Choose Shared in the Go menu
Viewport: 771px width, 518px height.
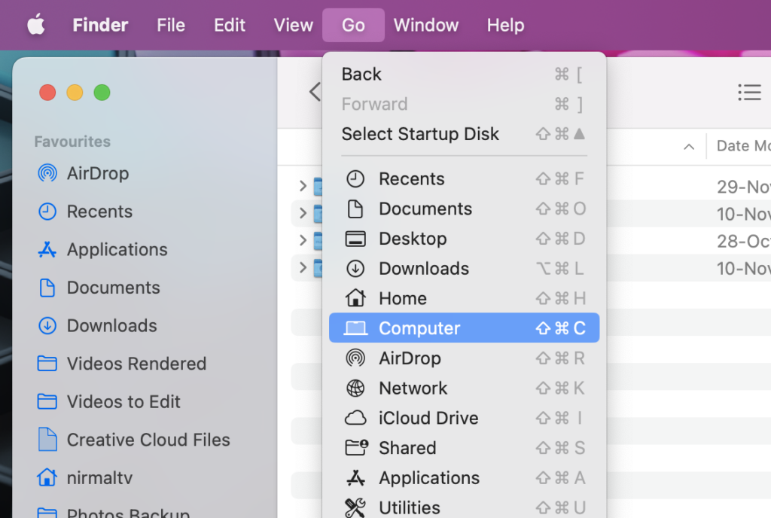click(464, 448)
